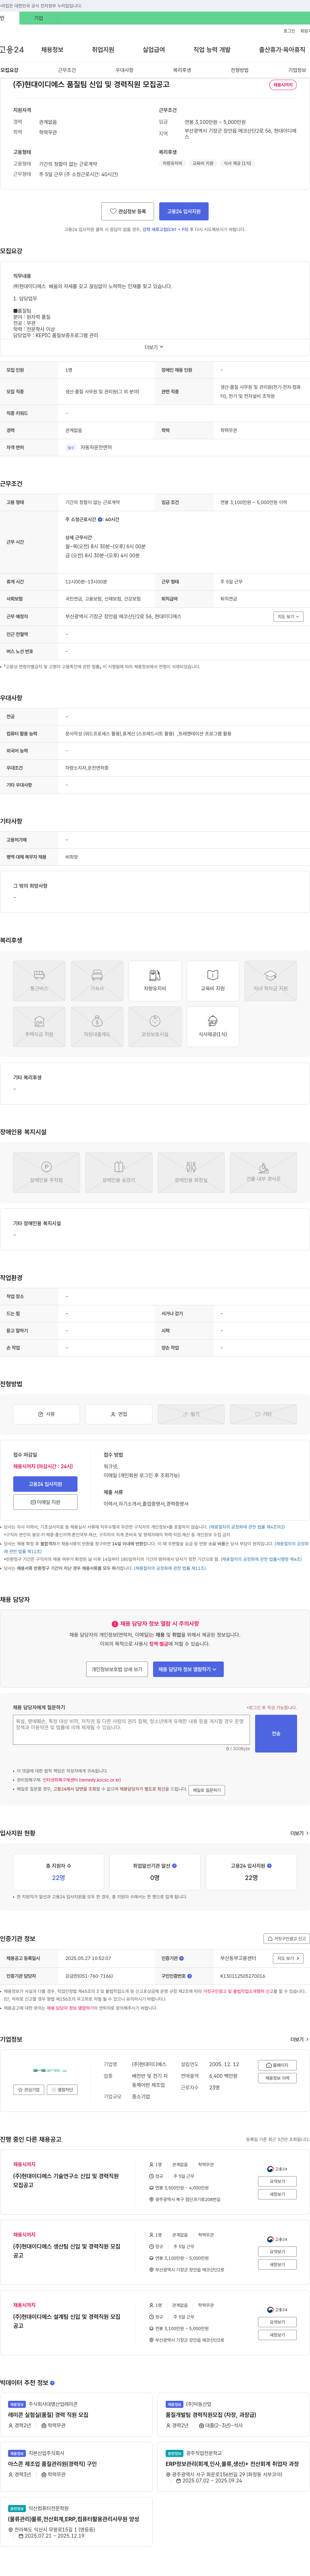Open the 아스콘 제조업 품질관리원 recommendation
Image resolution: width=310 pixels, height=2576 pixels.
[x=52, y=2464]
